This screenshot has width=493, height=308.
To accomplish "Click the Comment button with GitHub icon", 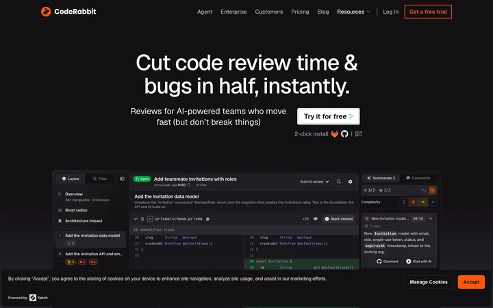I will [388, 261].
